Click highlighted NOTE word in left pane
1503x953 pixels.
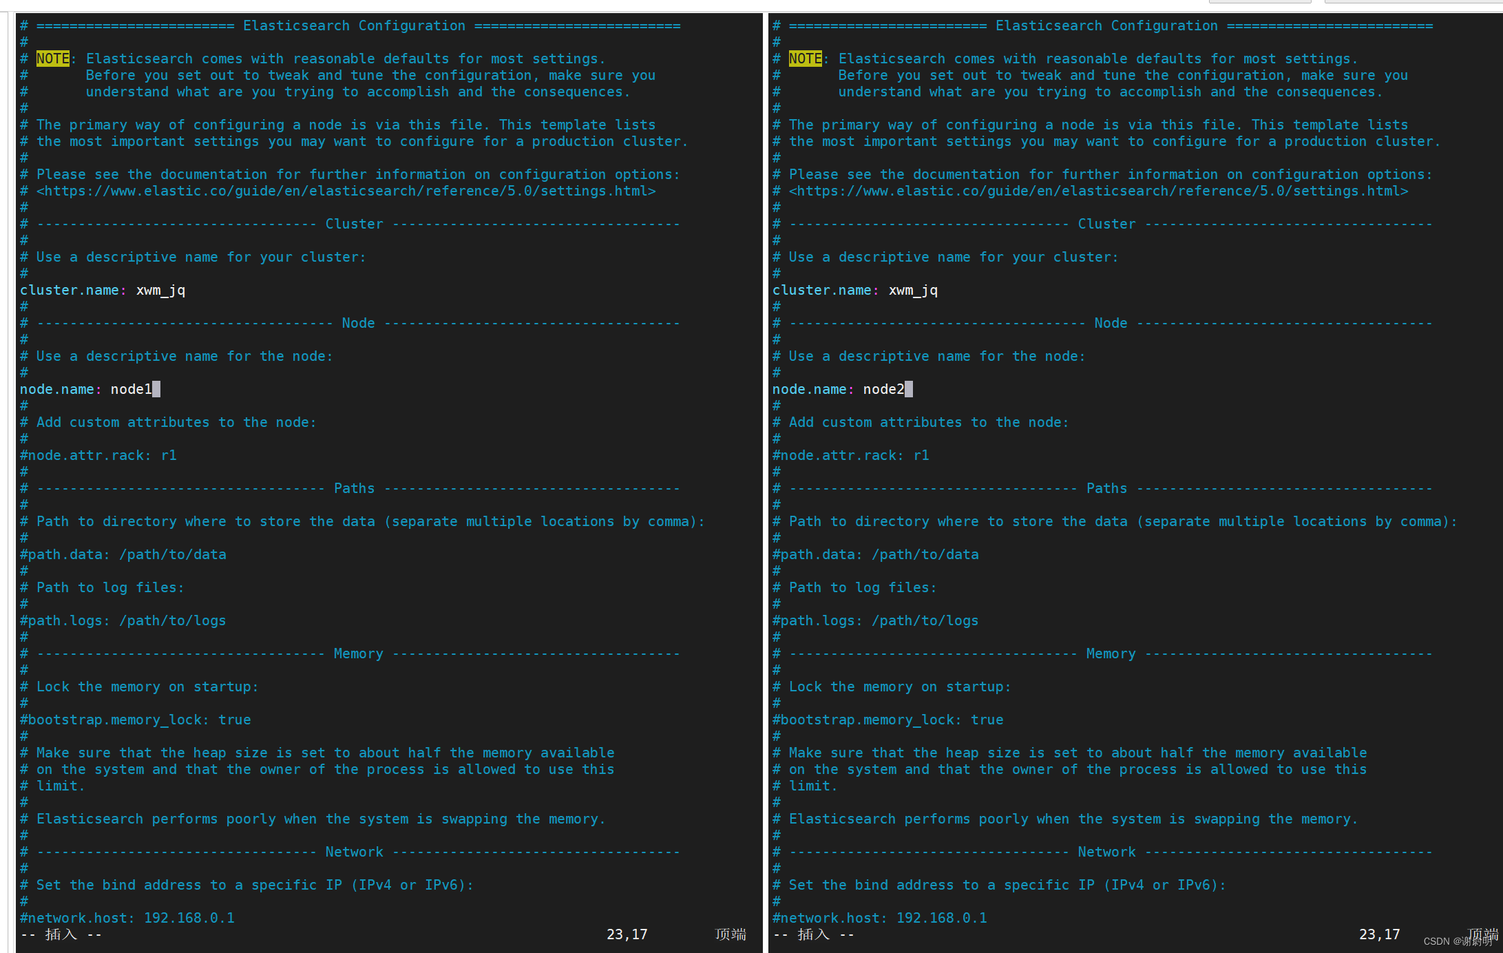tap(53, 59)
